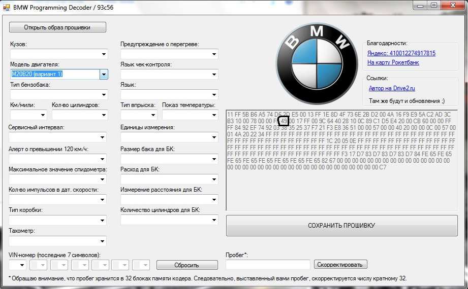The height and width of the screenshot is (289, 468).
Task: Expand the Язык чек-контроля dropdown
Action: click(169, 75)
